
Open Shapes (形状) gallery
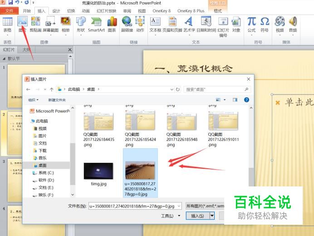pos(81,26)
